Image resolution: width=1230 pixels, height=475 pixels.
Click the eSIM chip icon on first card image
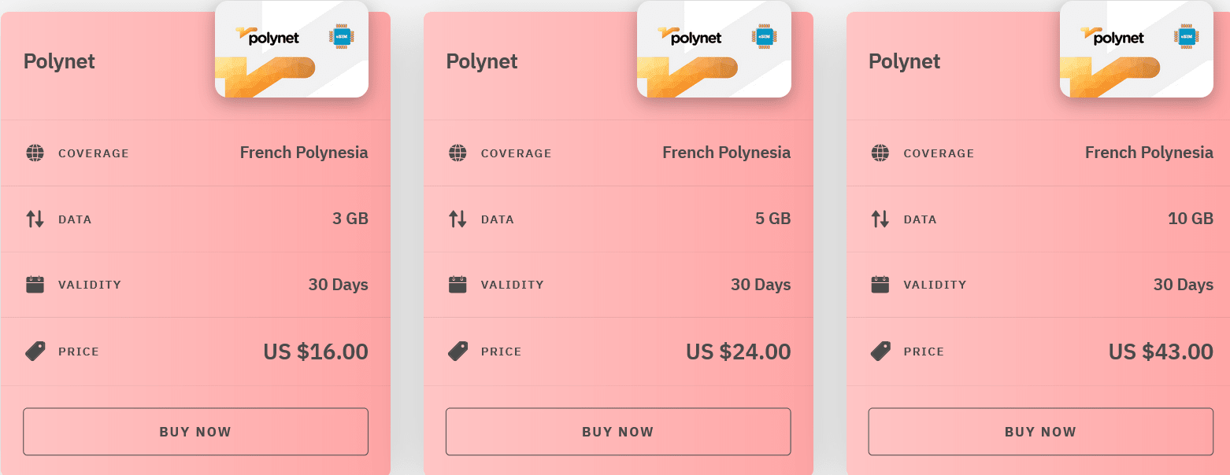coord(340,35)
